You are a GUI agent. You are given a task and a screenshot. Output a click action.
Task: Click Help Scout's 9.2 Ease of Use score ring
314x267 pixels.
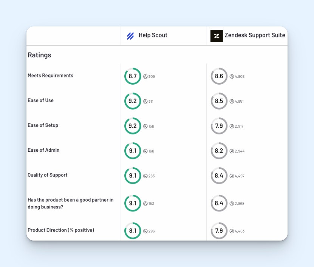click(133, 101)
